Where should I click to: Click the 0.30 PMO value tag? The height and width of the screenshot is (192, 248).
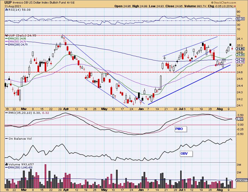point(240,119)
